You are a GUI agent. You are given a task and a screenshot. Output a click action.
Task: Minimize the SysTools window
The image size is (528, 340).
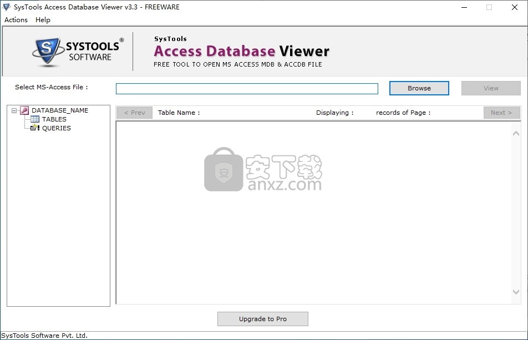point(464,7)
